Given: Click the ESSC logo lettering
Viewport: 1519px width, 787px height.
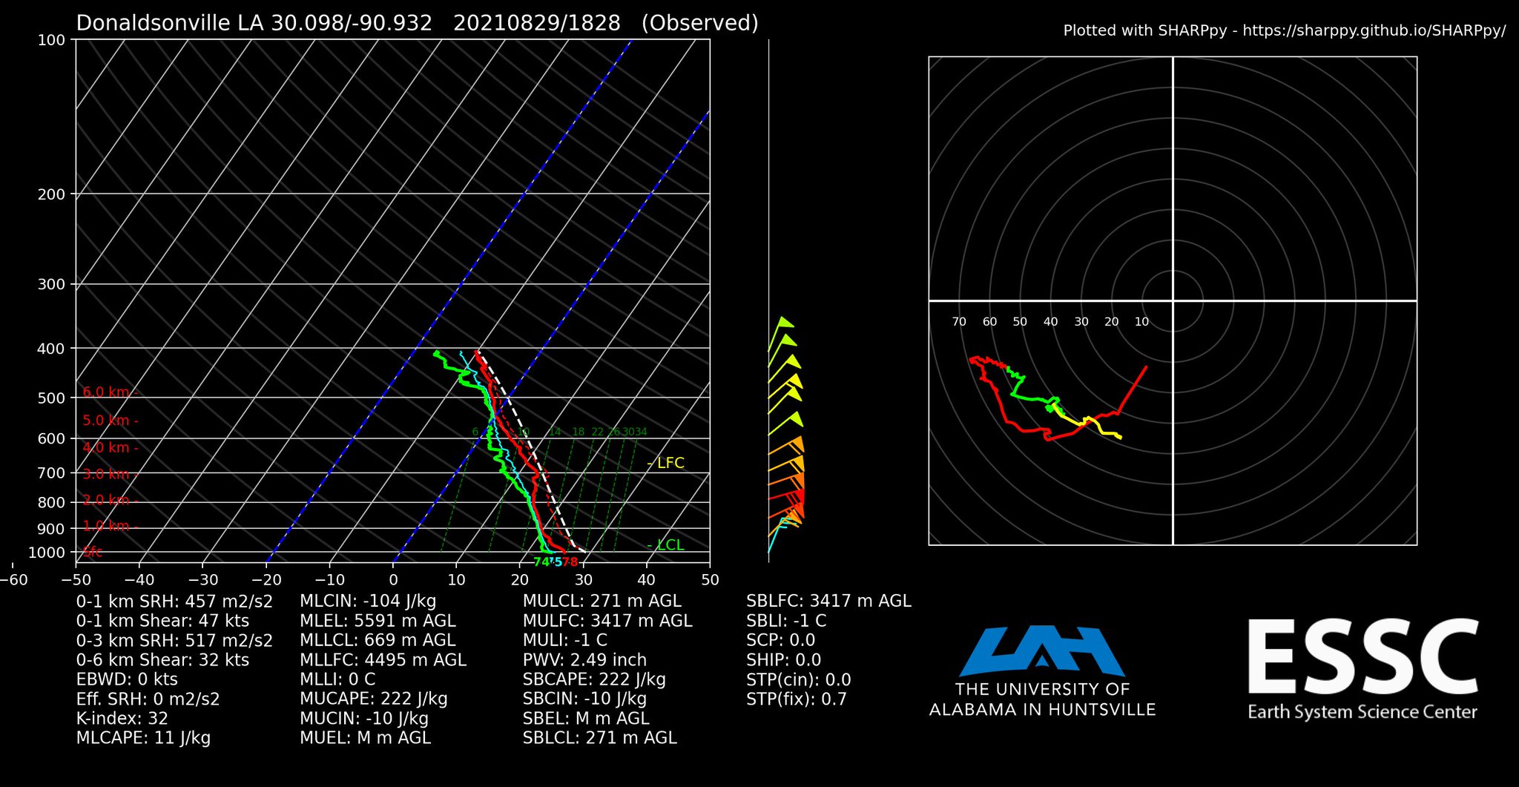Looking at the screenshot, I should coord(1363,658).
